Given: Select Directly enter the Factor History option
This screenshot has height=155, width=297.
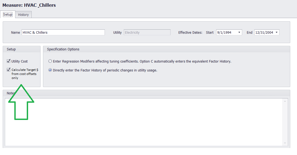Looking at the screenshot, I should pyautogui.click(x=50, y=70).
